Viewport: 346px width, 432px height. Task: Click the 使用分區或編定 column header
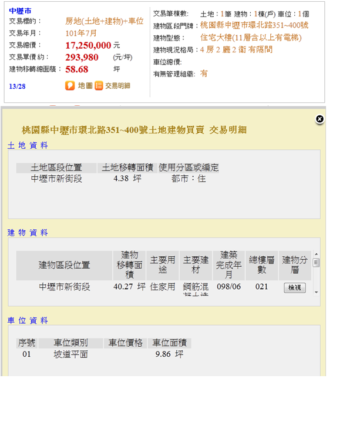189,168
